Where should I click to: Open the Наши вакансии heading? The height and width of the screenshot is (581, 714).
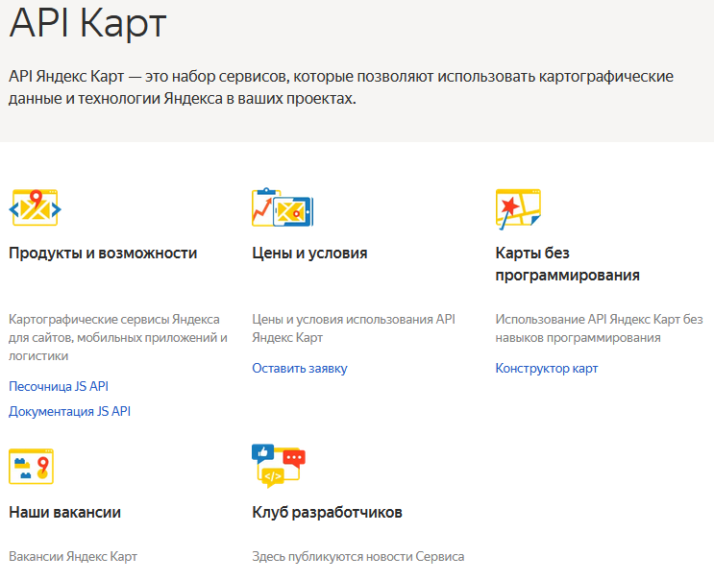point(64,512)
